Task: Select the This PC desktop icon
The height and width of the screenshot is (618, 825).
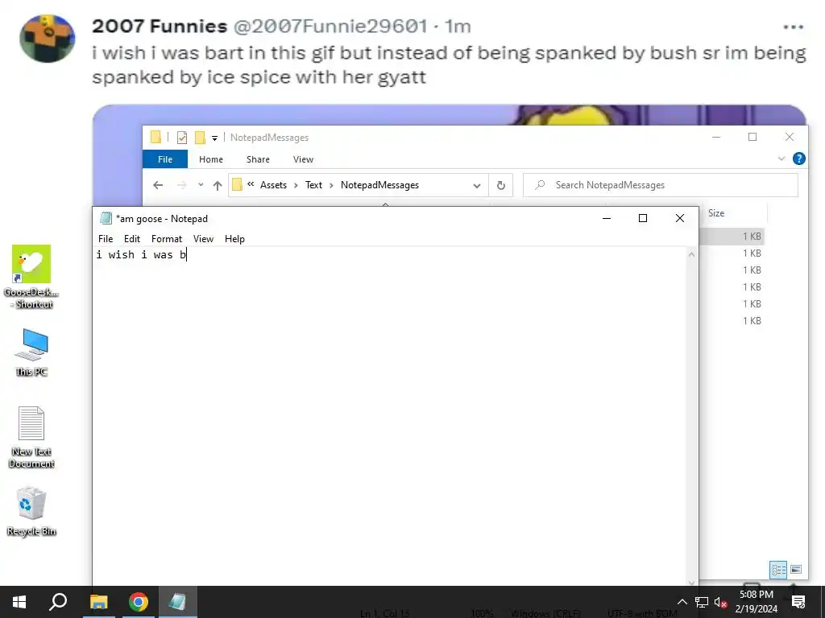Action: (x=31, y=352)
